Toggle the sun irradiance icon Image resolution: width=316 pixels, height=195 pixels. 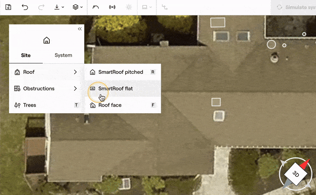click(128, 7)
